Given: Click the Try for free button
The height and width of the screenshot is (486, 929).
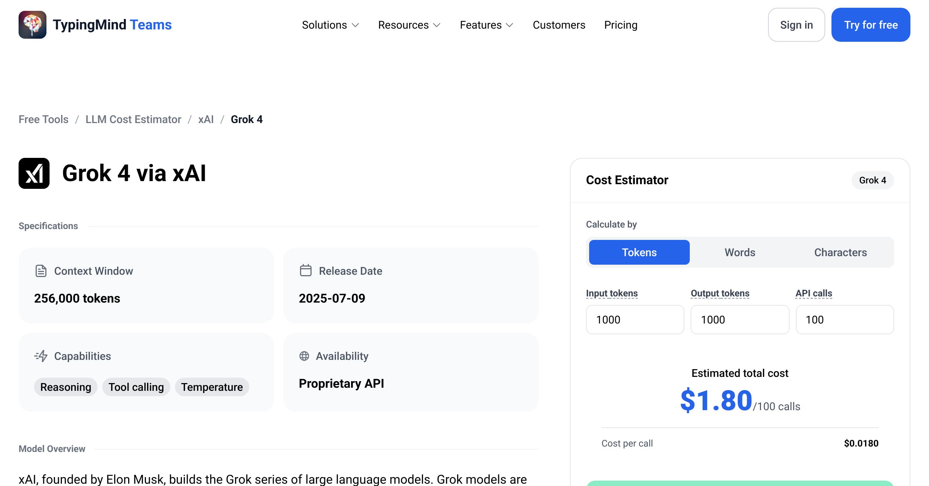Looking at the screenshot, I should click(x=871, y=25).
